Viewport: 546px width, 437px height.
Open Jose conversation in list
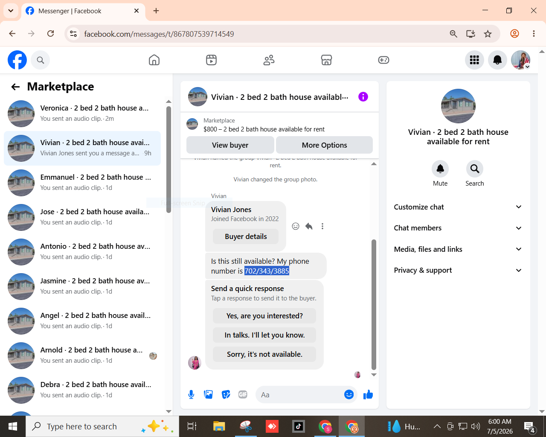point(82,217)
